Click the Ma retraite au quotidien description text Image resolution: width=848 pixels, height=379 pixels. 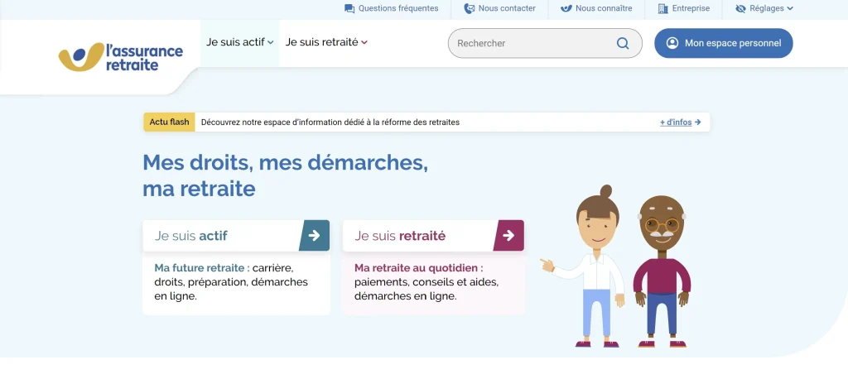click(x=426, y=282)
